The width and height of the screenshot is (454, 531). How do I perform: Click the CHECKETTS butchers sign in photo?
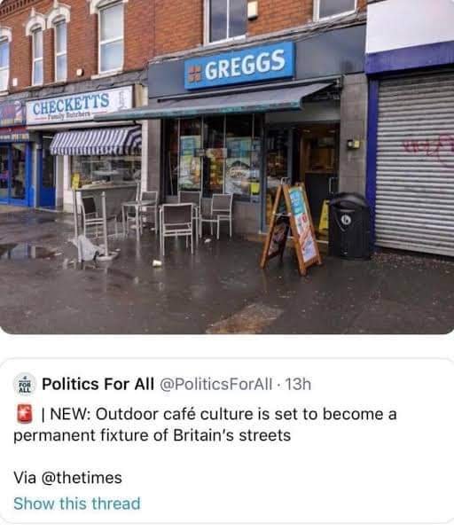tap(79, 105)
